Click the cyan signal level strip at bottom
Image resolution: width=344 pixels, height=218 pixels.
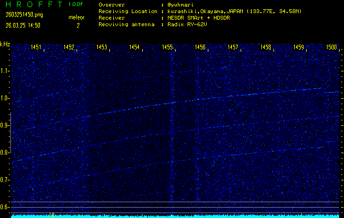pyautogui.click(x=175, y=216)
